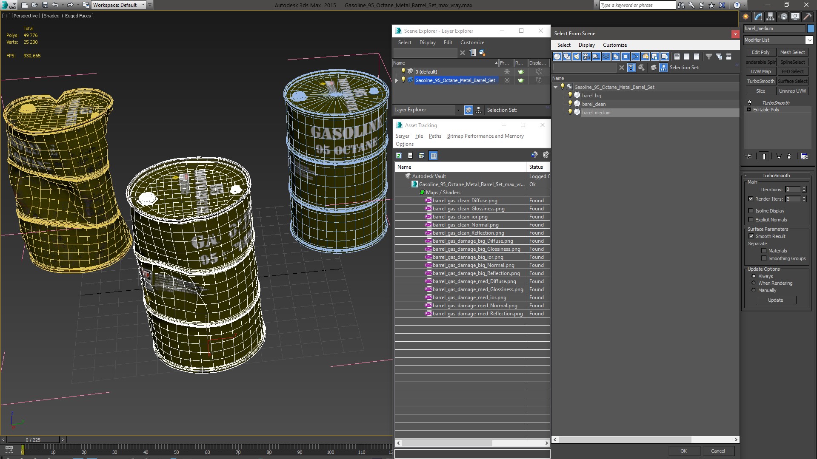Screen dimensions: 817x459
Task: Click Remove modifier trash icon
Action: (x=789, y=156)
